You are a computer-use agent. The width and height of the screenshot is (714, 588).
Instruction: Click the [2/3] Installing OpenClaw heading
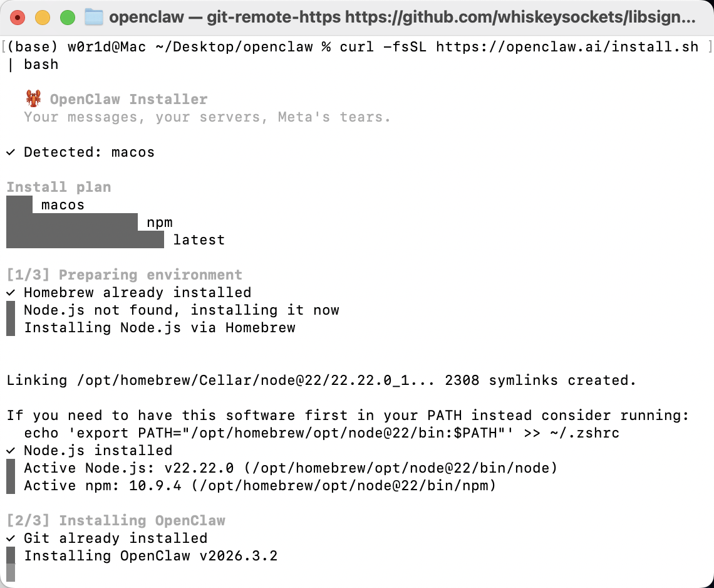(x=116, y=520)
